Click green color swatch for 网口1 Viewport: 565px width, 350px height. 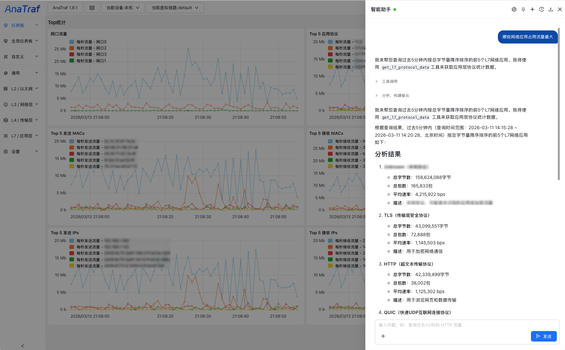click(x=72, y=61)
